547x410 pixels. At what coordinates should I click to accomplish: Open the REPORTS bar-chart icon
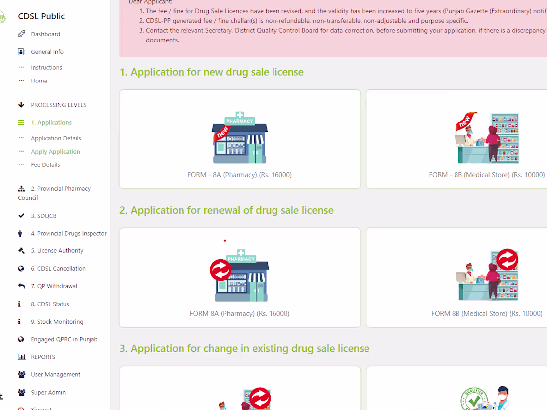(x=21, y=357)
